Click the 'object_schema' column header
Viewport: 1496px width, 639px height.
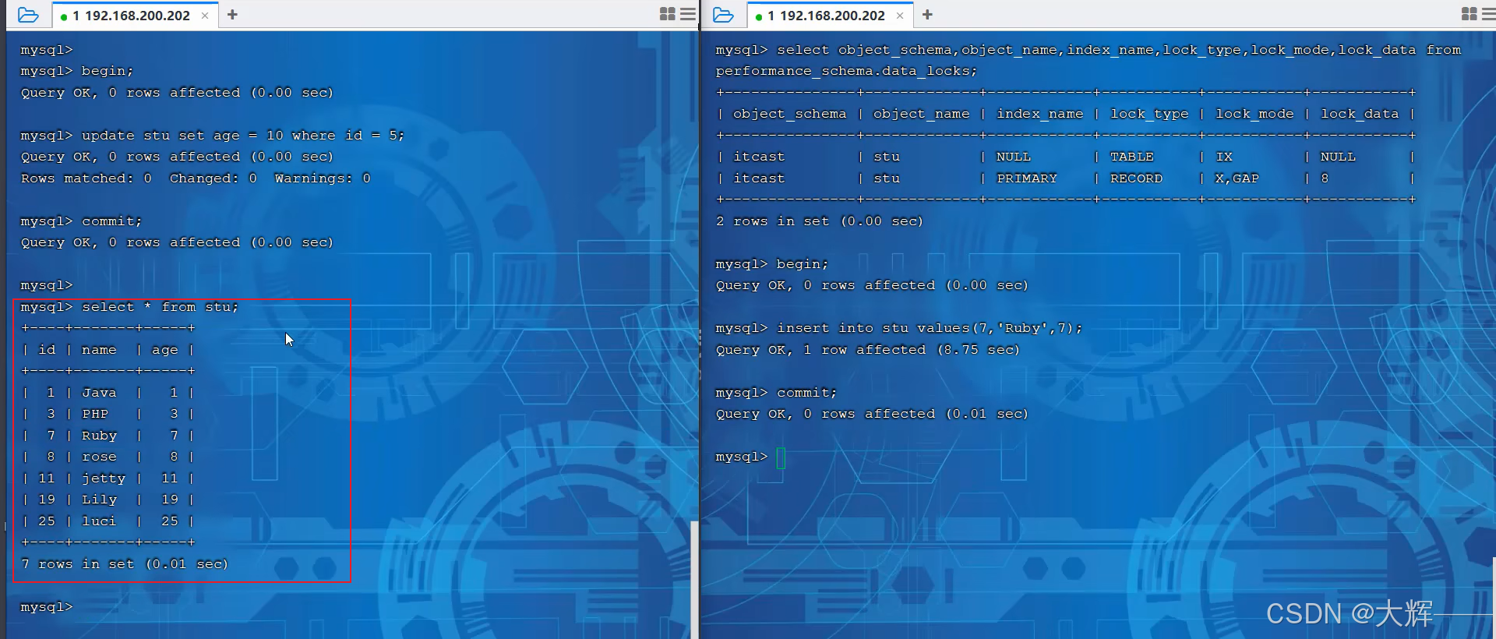[789, 114]
